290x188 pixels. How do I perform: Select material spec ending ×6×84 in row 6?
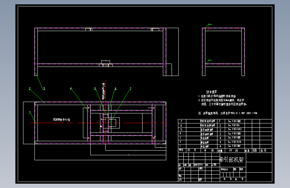[x=234, y=125]
